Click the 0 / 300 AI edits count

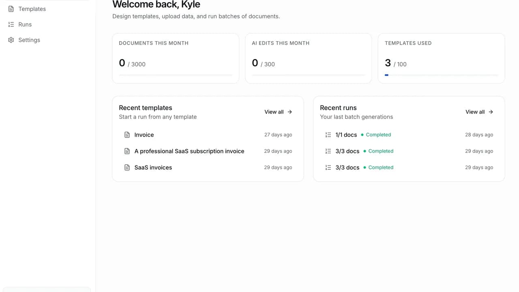263,63
